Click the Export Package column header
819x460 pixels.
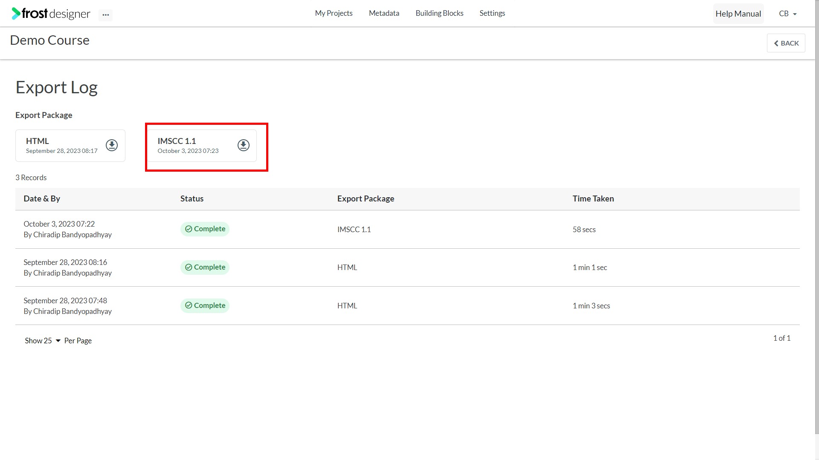click(366, 198)
